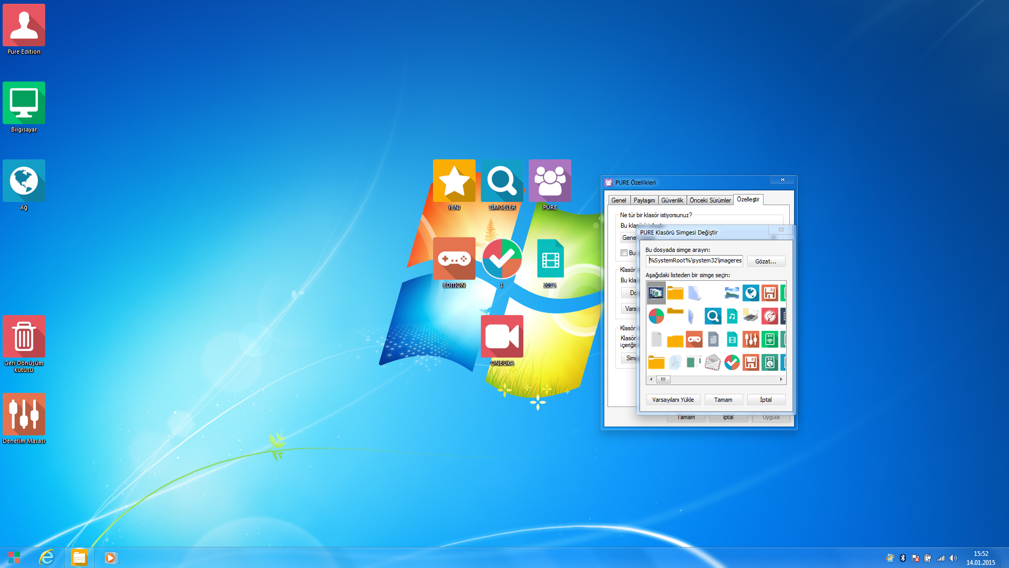Choose the music note file icon
This screenshot has height=568, width=1009.
coord(732,316)
